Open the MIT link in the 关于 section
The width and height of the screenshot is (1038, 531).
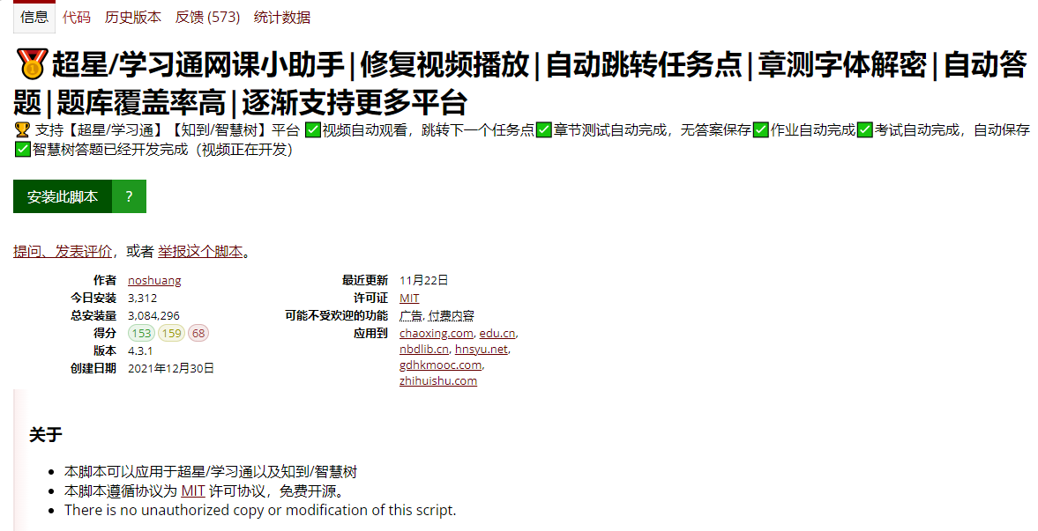click(192, 491)
